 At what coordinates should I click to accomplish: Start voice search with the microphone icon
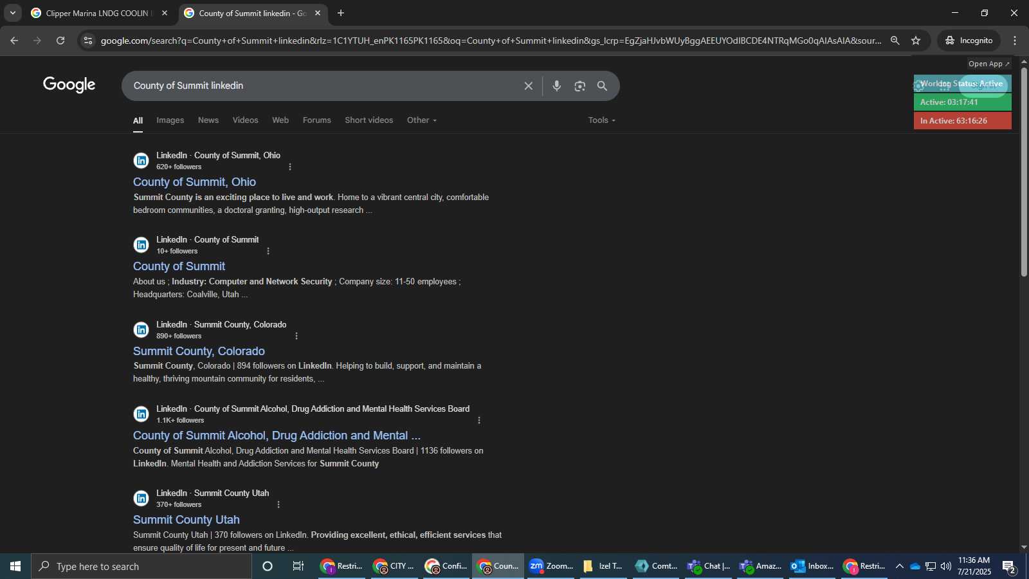tap(557, 86)
